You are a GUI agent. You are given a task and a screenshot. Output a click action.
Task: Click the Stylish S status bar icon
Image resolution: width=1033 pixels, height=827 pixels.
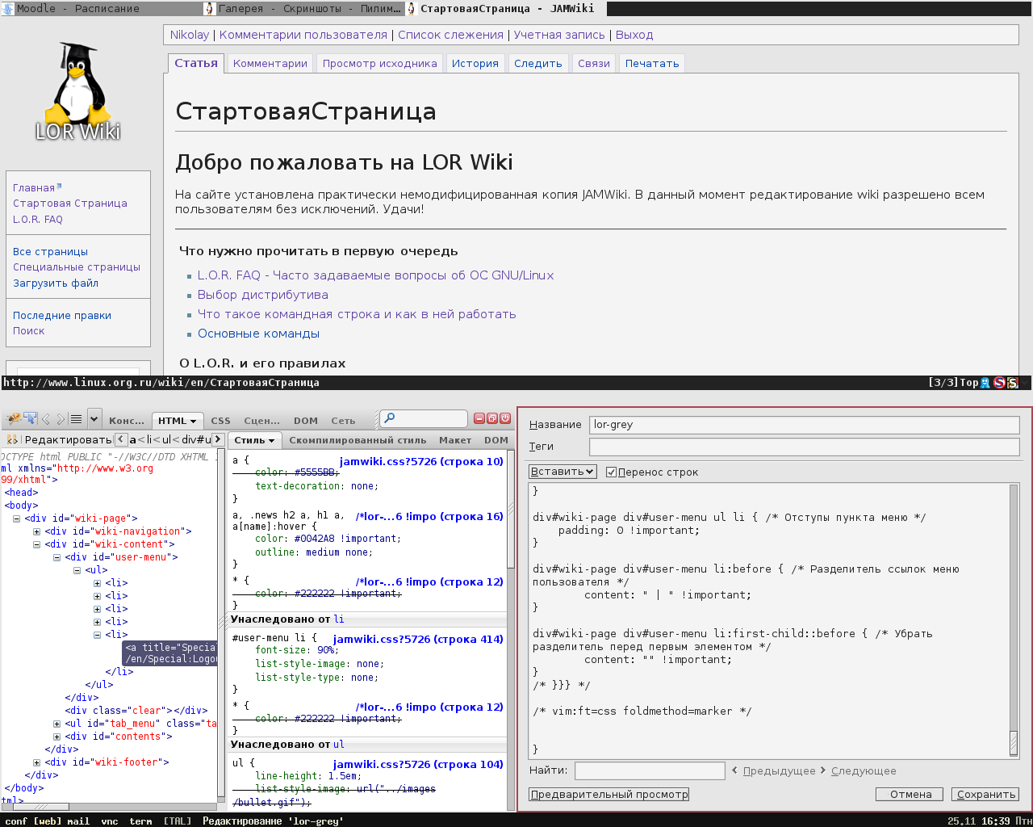[x=1013, y=383]
